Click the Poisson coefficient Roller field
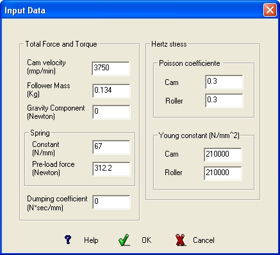Viewport: 280px width, 255px height. coord(224,100)
